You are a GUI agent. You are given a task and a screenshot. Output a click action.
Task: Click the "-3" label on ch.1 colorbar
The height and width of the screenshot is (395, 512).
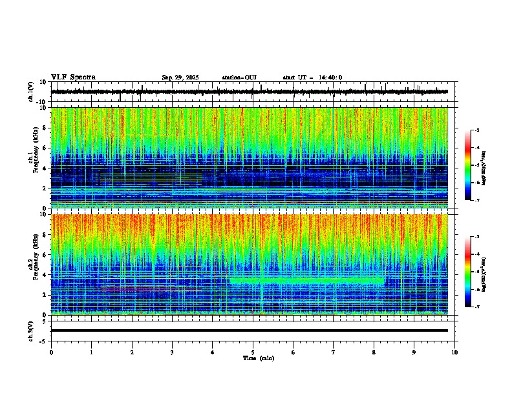pos(476,130)
